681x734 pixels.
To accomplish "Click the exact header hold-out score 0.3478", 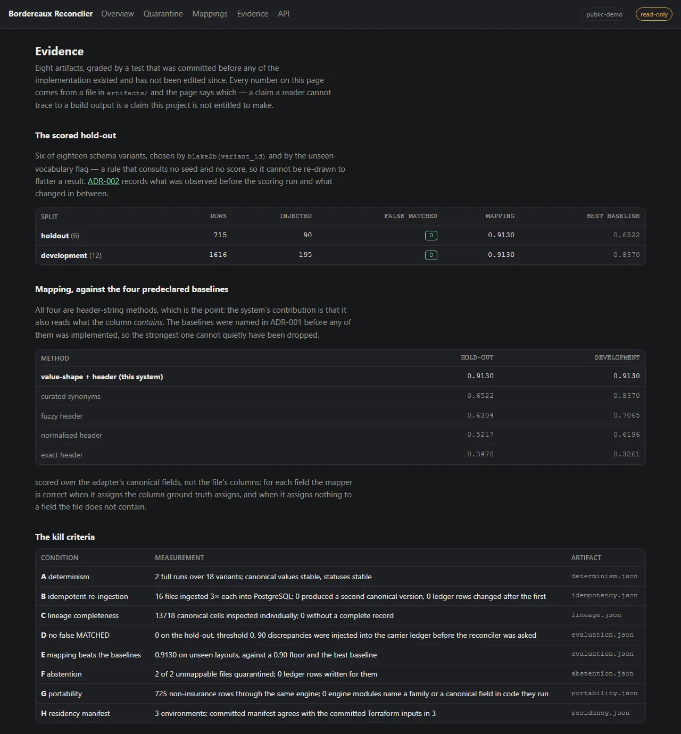I will [480, 454].
